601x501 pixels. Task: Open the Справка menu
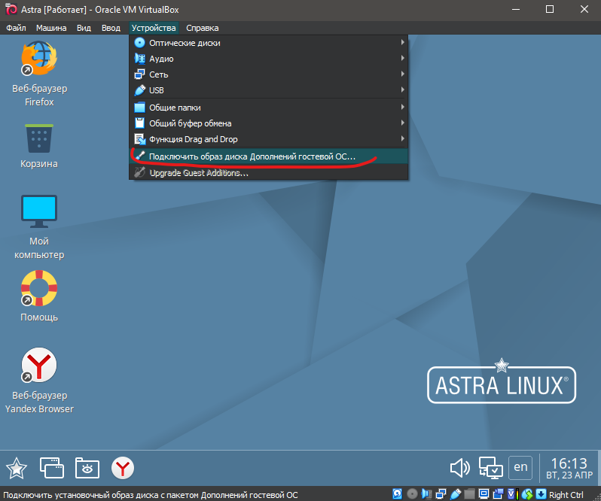point(203,28)
